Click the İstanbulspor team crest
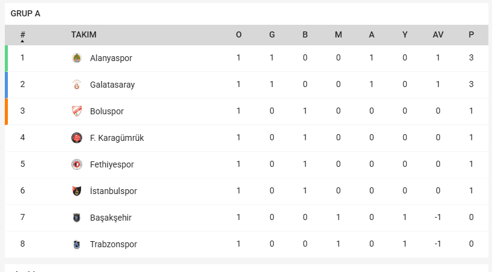Viewport: 492px width, 272px height. click(77, 191)
